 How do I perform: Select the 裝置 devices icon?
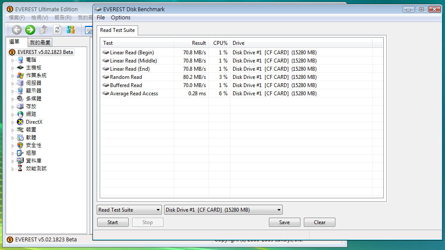click(x=20, y=130)
